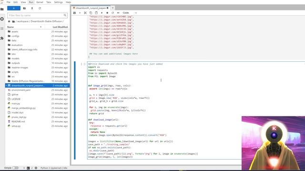Open the Tabs menu
Screen dimensions: 305x171
tap(49, 2)
